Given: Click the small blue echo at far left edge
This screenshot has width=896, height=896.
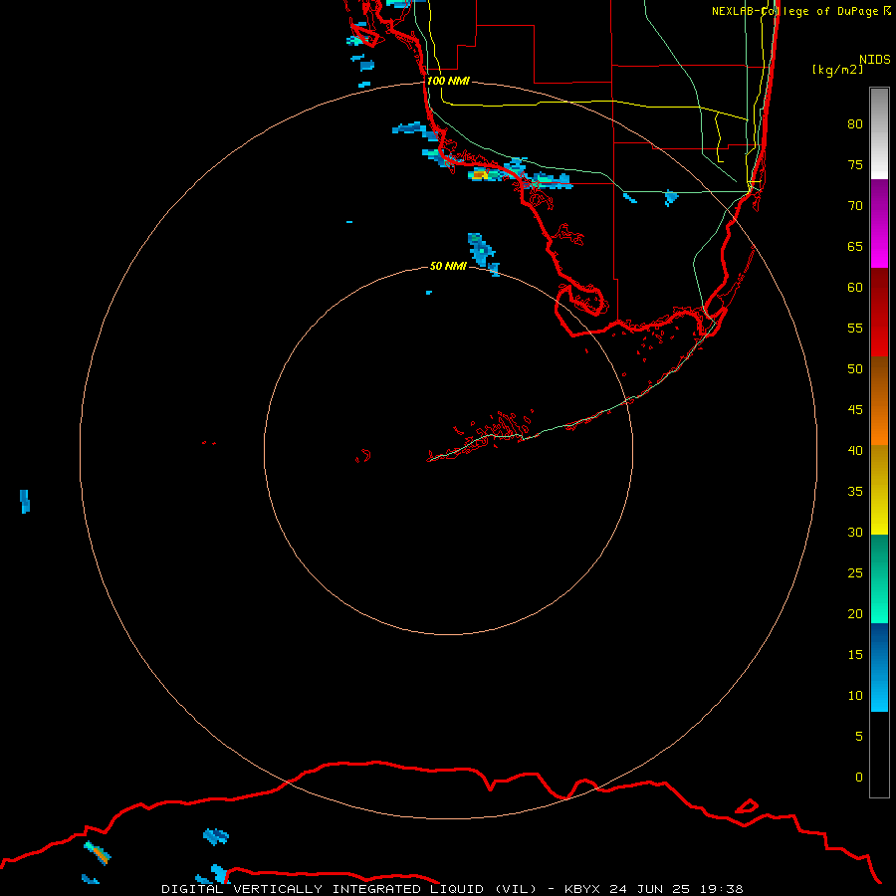Looking at the screenshot, I should pos(25,501).
